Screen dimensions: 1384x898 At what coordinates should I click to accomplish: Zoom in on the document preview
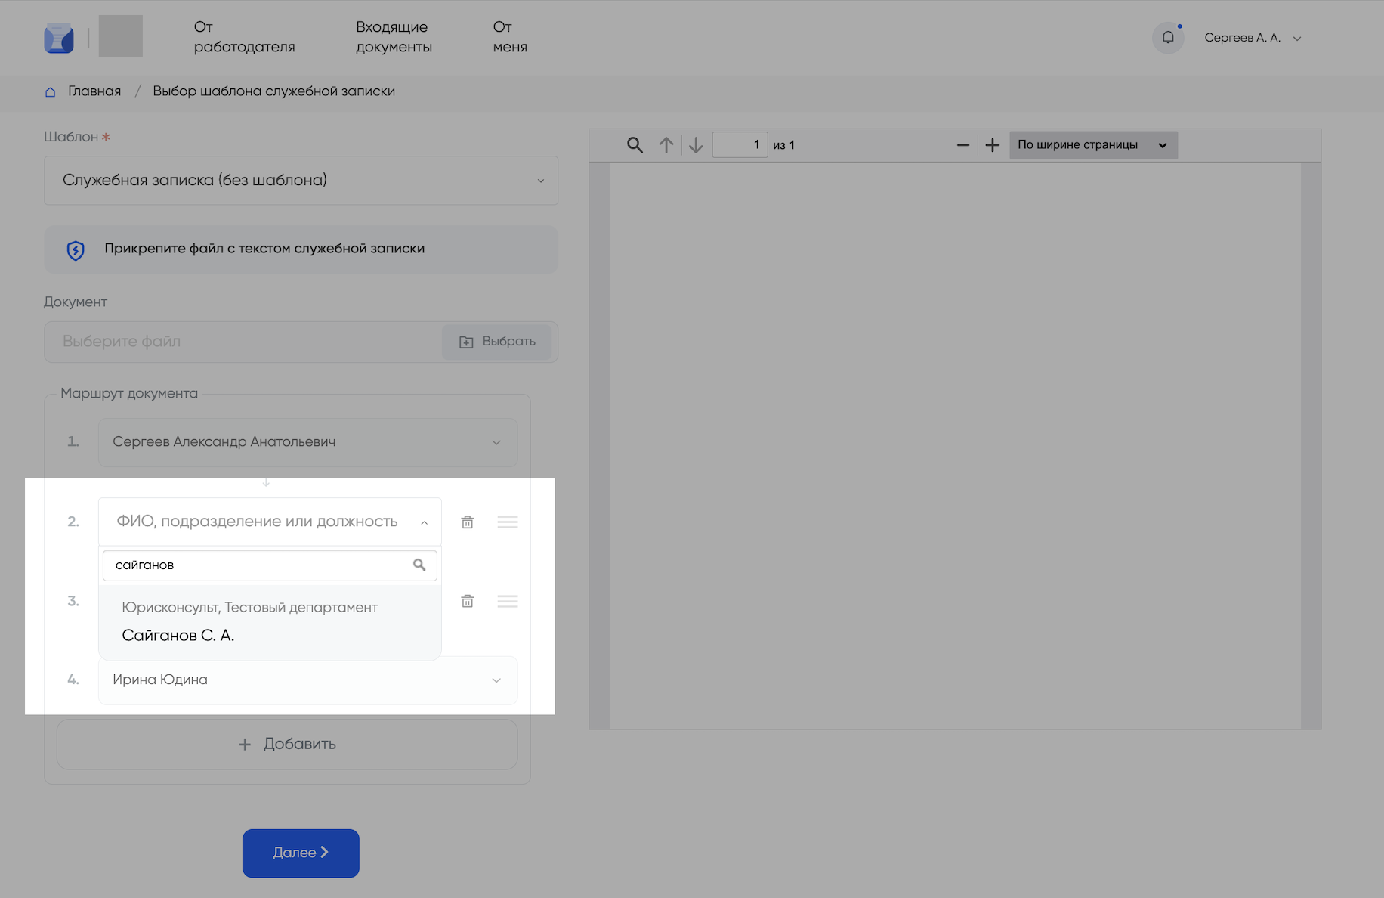[993, 145]
